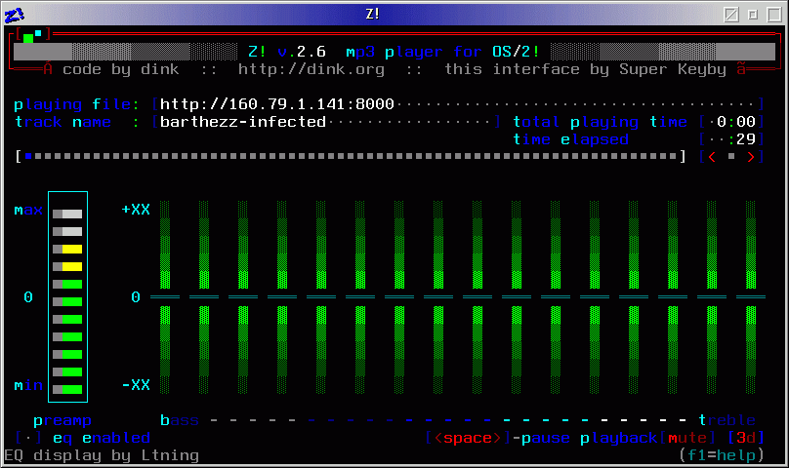Image resolution: width=789 pixels, height=468 pixels.
Task: Click the small green-cyan icon in red frame
Action: point(32,35)
